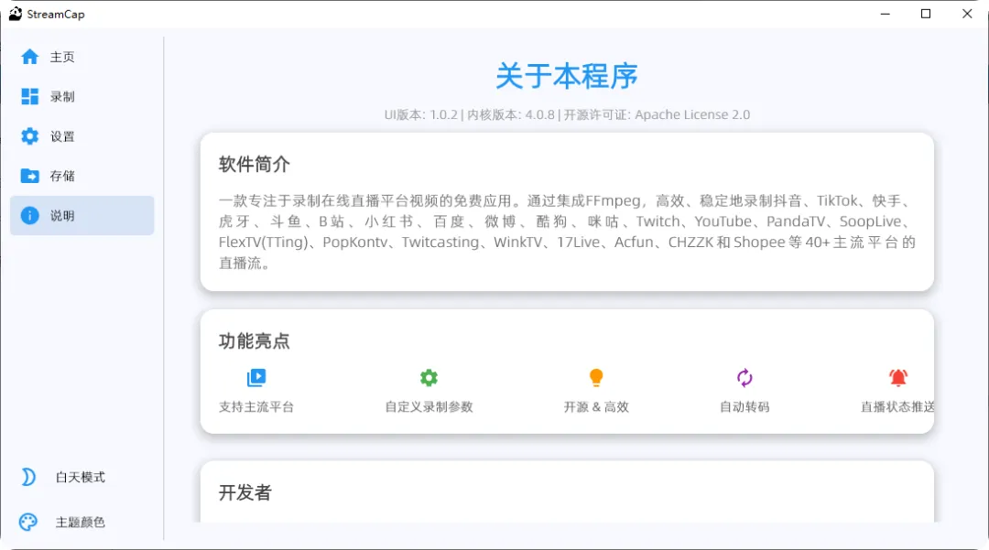Click the 开源 & 高效 label
Screen dimensions: 989x550
click(x=596, y=407)
